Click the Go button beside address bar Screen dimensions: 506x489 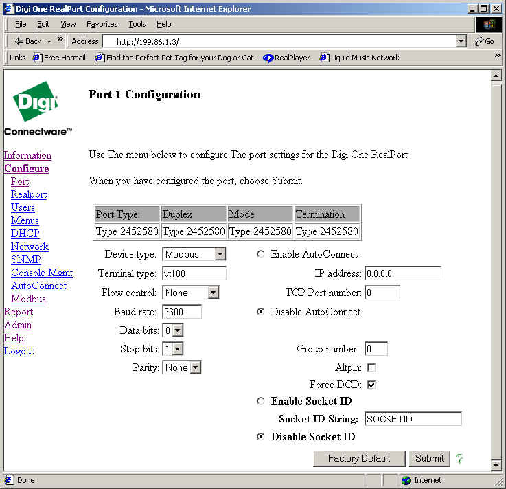[x=484, y=41]
